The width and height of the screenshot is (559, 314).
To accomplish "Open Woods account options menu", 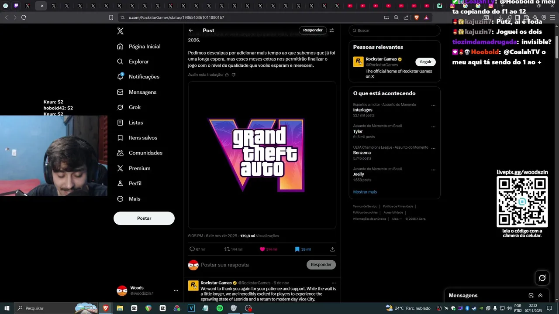I will click(x=176, y=290).
